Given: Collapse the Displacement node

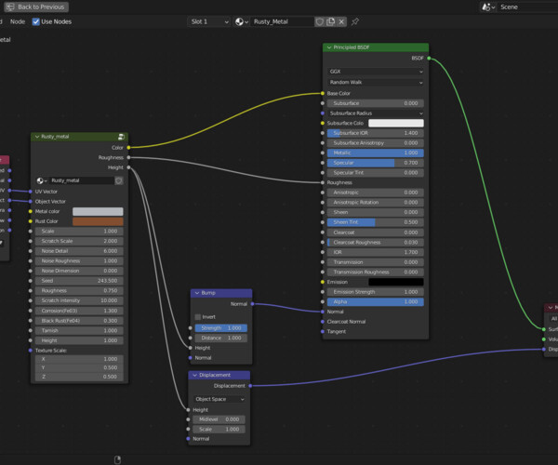Looking at the screenshot, I should click(194, 375).
